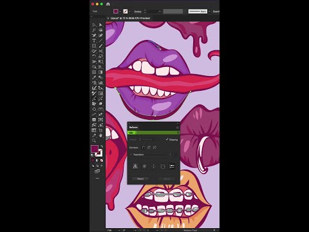This screenshot has height=232, width=309.
Task: Click the Opacity link in control bar
Action: 216,12
